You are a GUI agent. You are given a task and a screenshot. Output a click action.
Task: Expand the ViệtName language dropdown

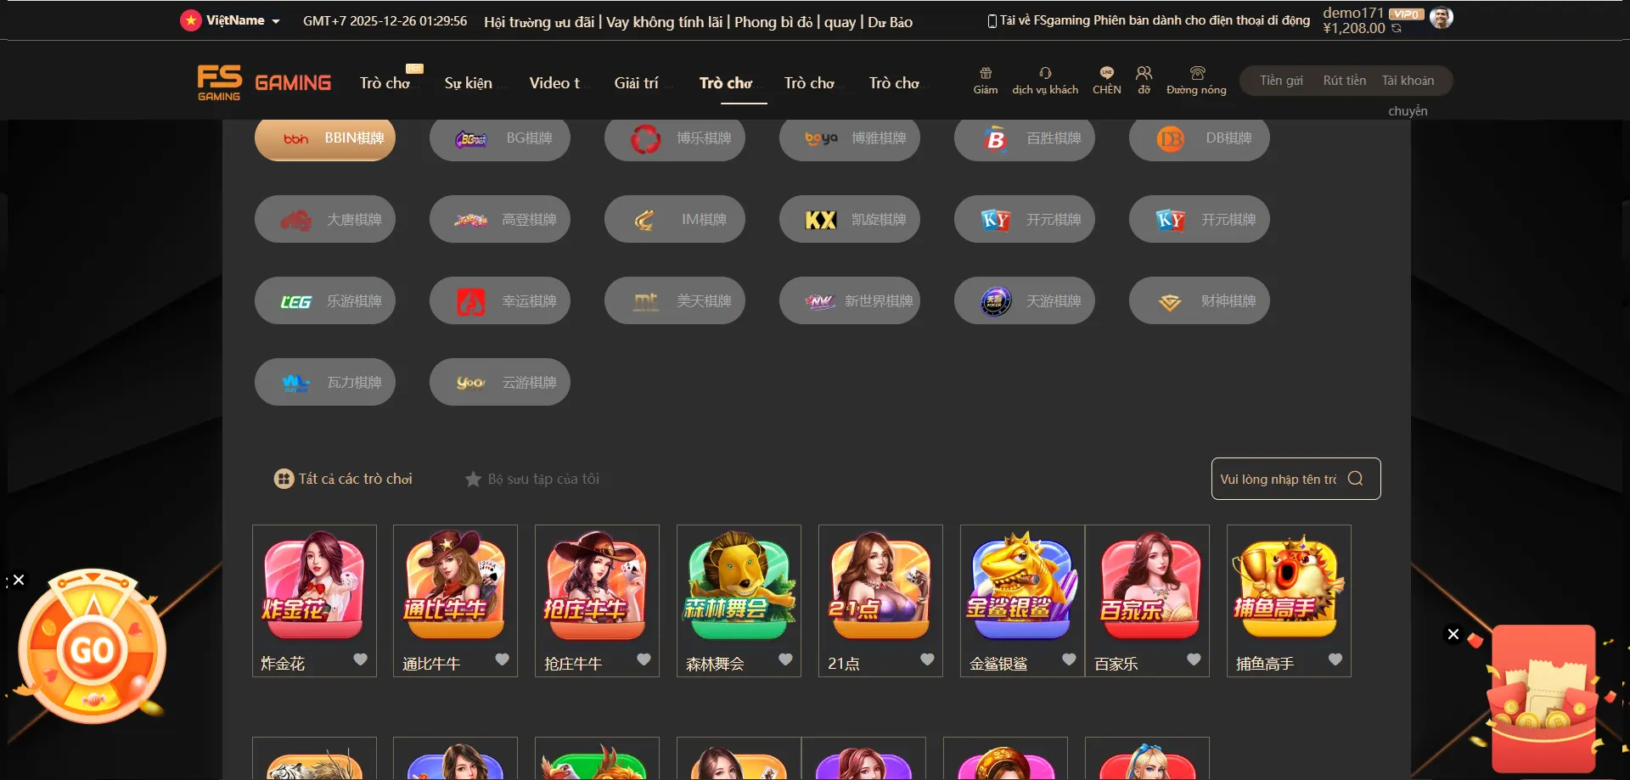pos(230,20)
